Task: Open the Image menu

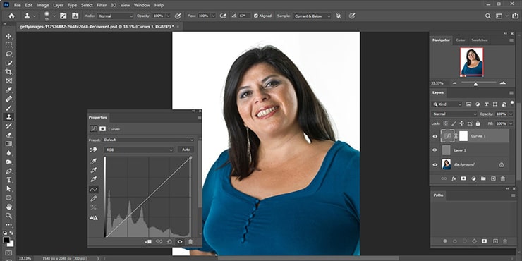Action: pyautogui.click(x=42, y=5)
